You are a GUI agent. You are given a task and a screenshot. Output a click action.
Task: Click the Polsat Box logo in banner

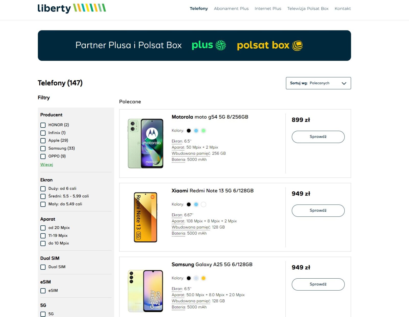tap(270, 46)
